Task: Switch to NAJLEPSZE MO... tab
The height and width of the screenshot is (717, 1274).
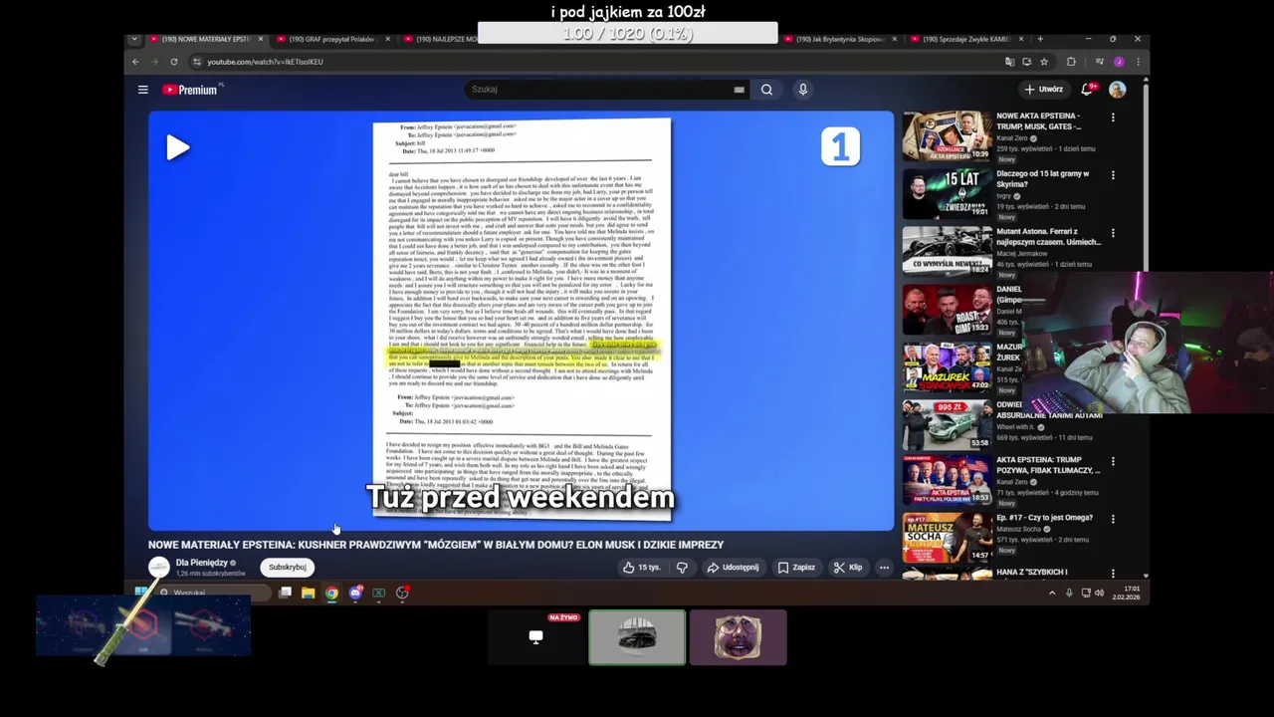Action: click(x=440, y=39)
